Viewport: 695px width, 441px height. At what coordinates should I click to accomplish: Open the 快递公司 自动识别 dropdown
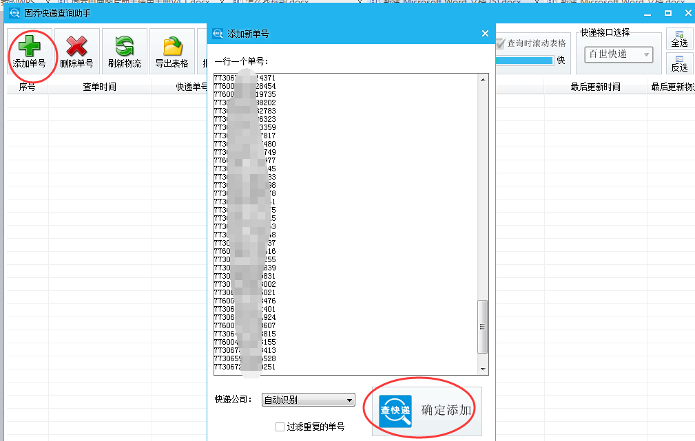[x=309, y=400]
